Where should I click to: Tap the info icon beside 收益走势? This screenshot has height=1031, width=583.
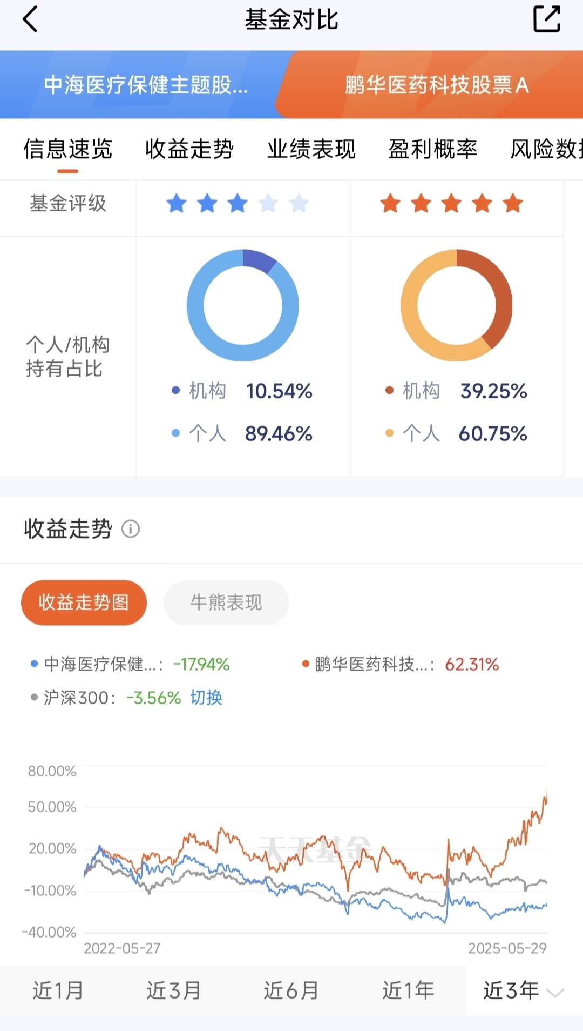click(131, 528)
